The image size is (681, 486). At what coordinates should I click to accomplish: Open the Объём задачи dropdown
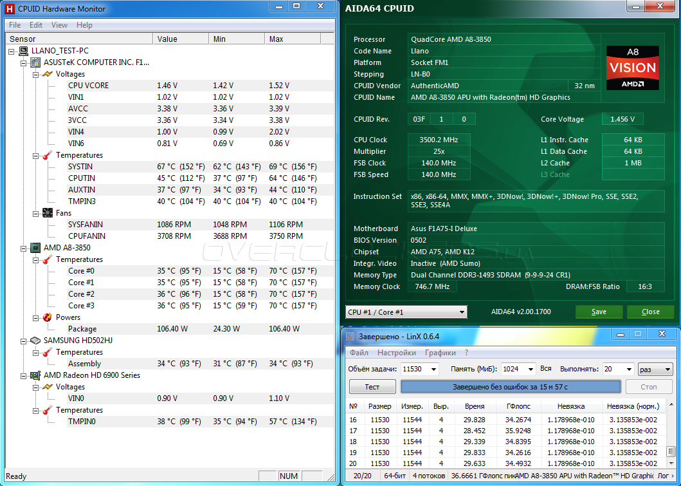click(x=433, y=369)
